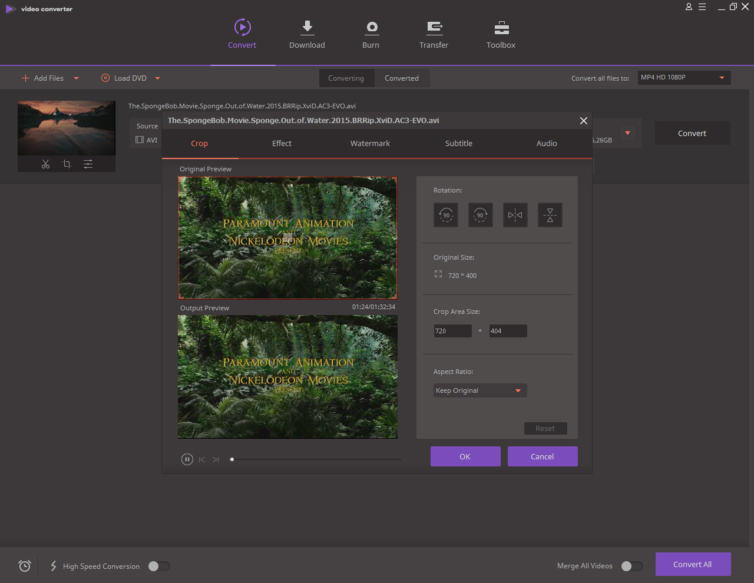Click the OK button
This screenshot has width=754, height=583.
pos(465,456)
